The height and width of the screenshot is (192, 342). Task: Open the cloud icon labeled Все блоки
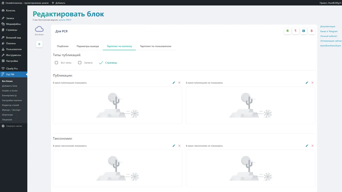39,29
